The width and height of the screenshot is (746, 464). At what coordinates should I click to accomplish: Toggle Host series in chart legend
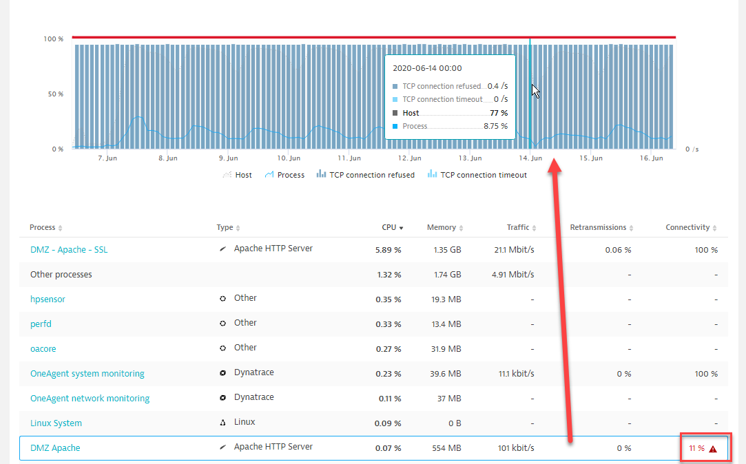pos(237,175)
